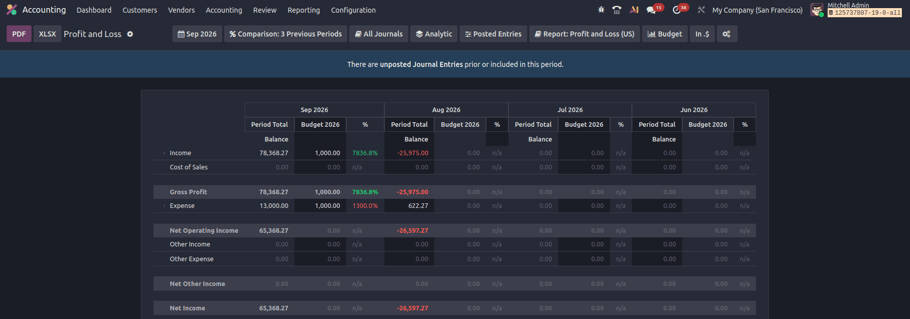Click the Net Income row label
Image resolution: width=910 pixels, height=319 pixels.
tap(187, 308)
